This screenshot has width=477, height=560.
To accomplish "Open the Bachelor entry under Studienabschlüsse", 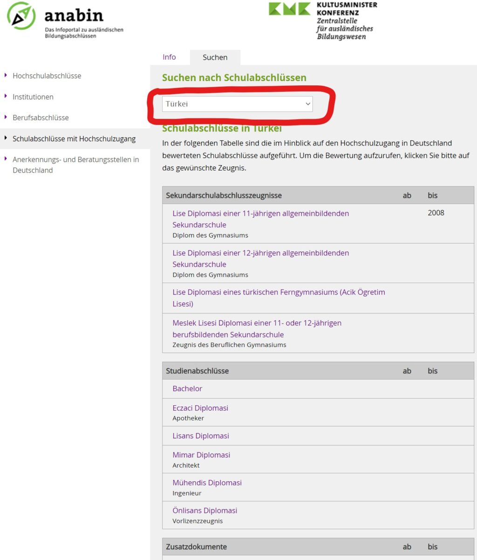I will tap(187, 388).
